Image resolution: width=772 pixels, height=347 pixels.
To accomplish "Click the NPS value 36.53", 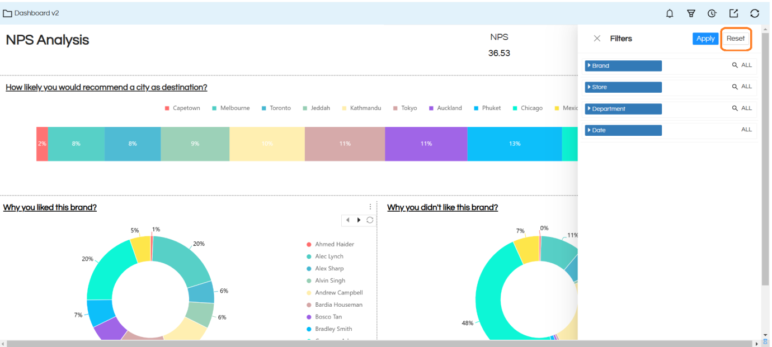I will click(499, 54).
